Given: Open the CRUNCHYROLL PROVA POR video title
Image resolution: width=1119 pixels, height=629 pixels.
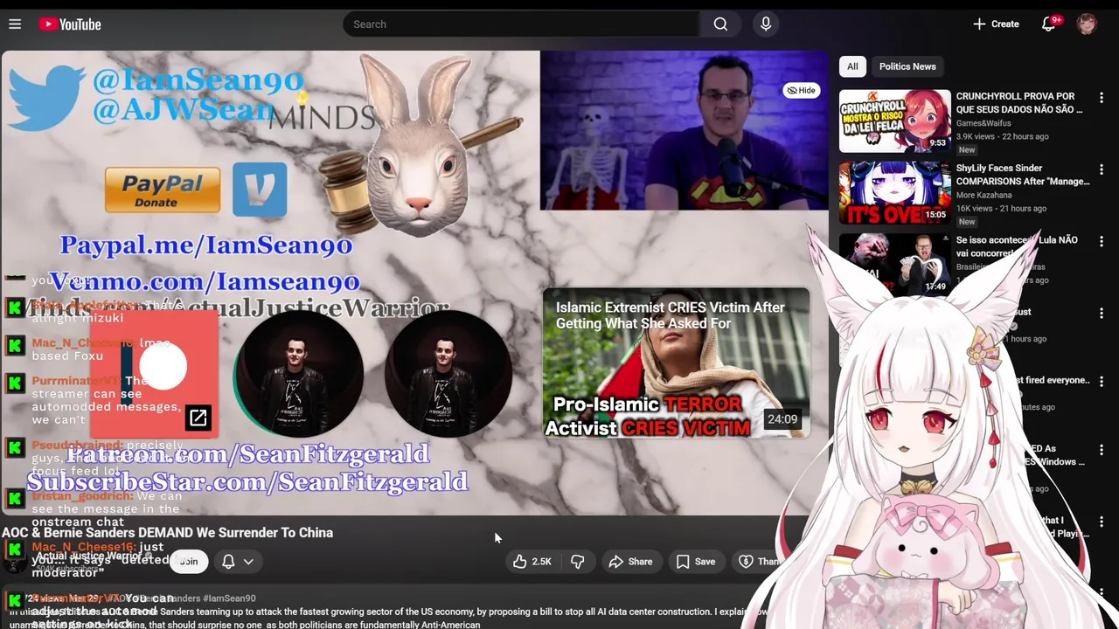Looking at the screenshot, I should coord(1018,103).
